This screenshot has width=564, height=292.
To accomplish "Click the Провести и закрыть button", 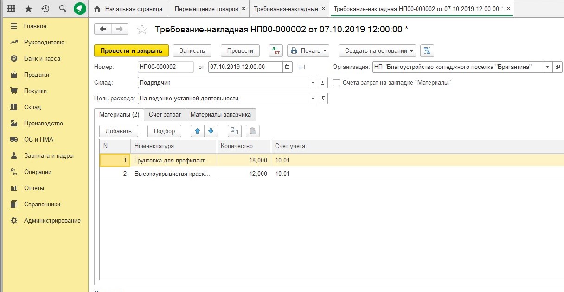I will pyautogui.click(x=131, y=51).
